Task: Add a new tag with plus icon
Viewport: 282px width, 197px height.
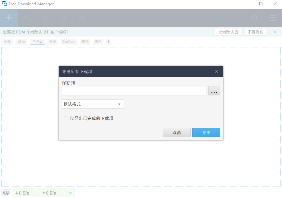Action: coord(109,42)
